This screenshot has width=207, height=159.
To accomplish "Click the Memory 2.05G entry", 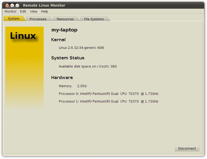I will click(x=73, y=86).
